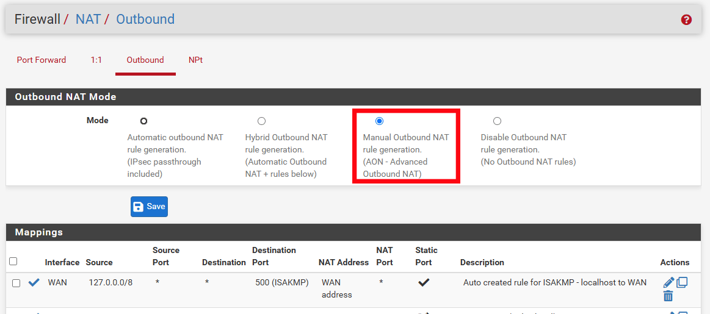
Task: Click the Outbound breadcrumb link
Action: (145, 20)
